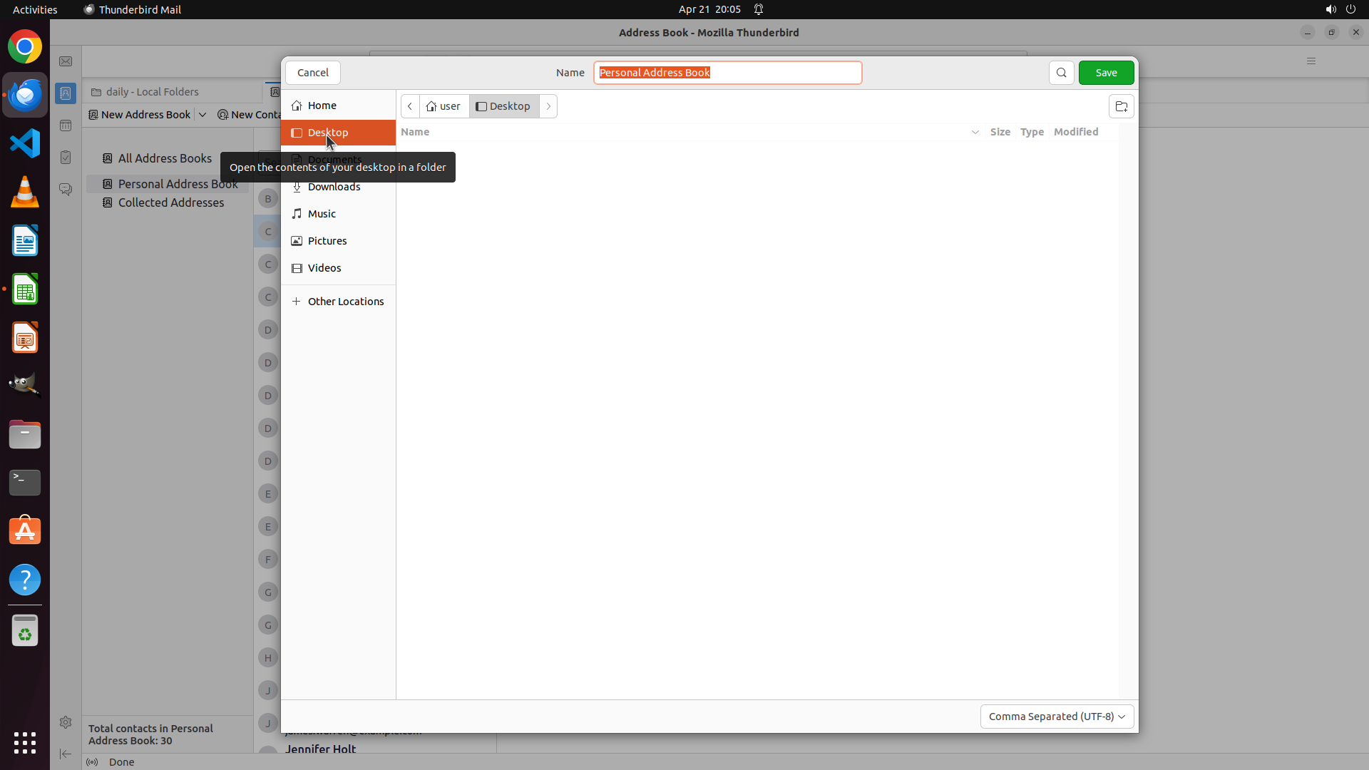Open chat space in Thunderbird sidebar
Viewport: 1369px width, 770px height.
[x=66, y=190]
